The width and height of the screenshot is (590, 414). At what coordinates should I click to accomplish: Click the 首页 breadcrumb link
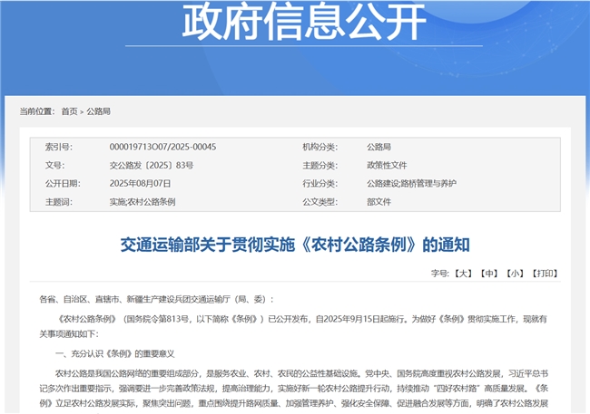coord(69,111)
